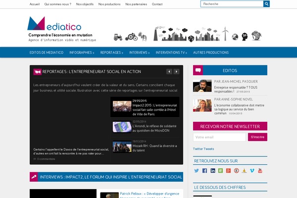
Task: Expand the Reportages menu
Action: (x=111, y=52)
